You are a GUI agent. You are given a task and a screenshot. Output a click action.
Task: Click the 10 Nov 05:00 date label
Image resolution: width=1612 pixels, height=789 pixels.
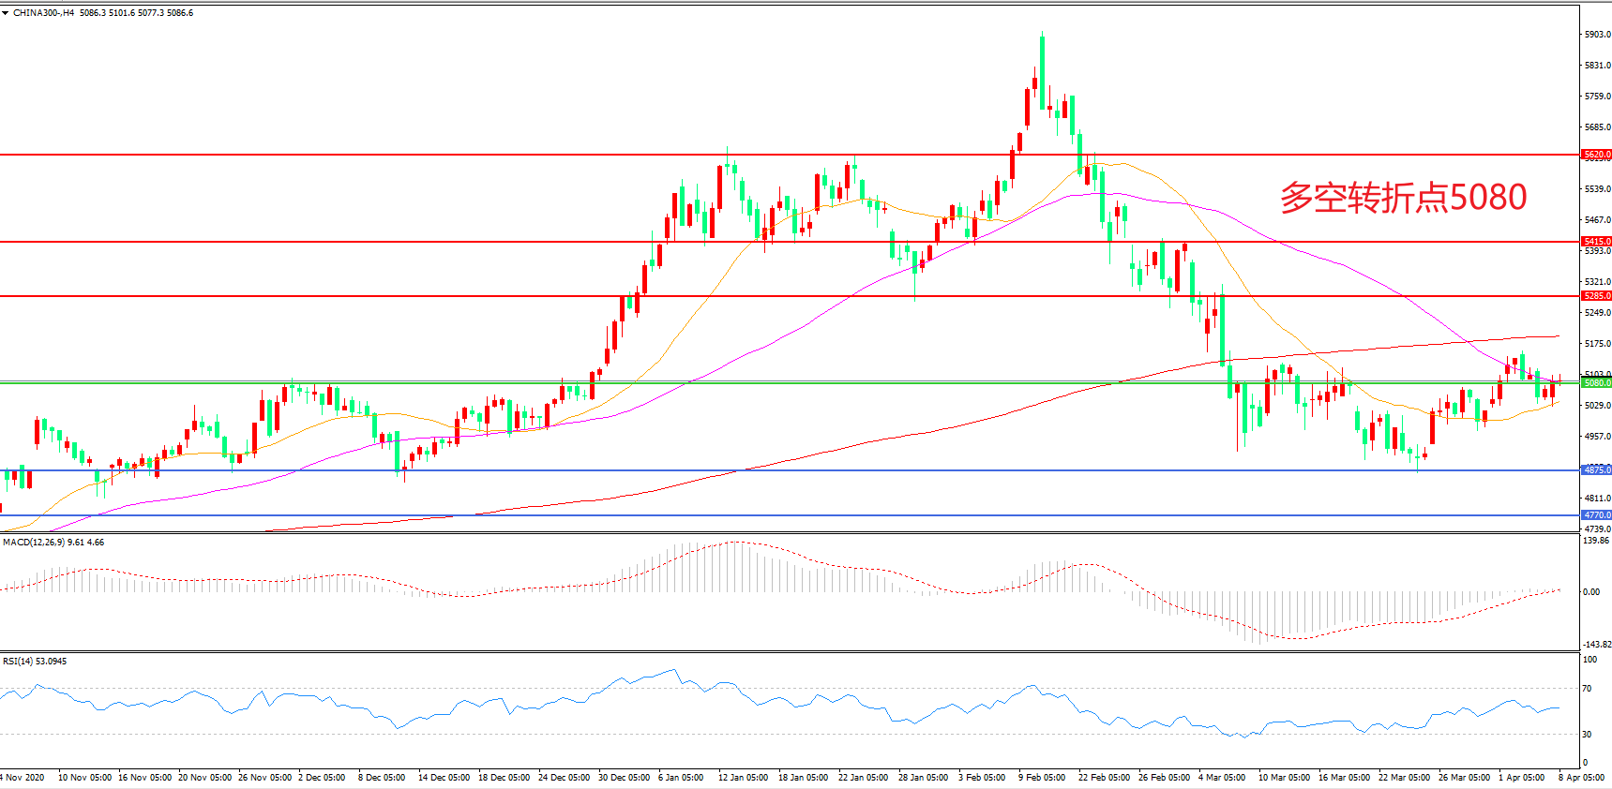(x=84, y=778)
